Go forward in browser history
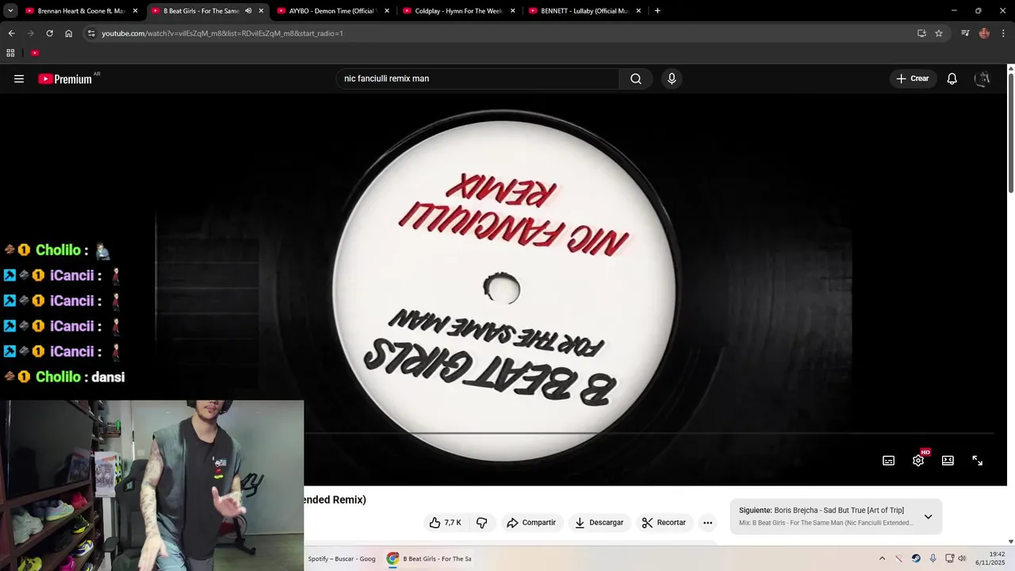 [30, 33]
